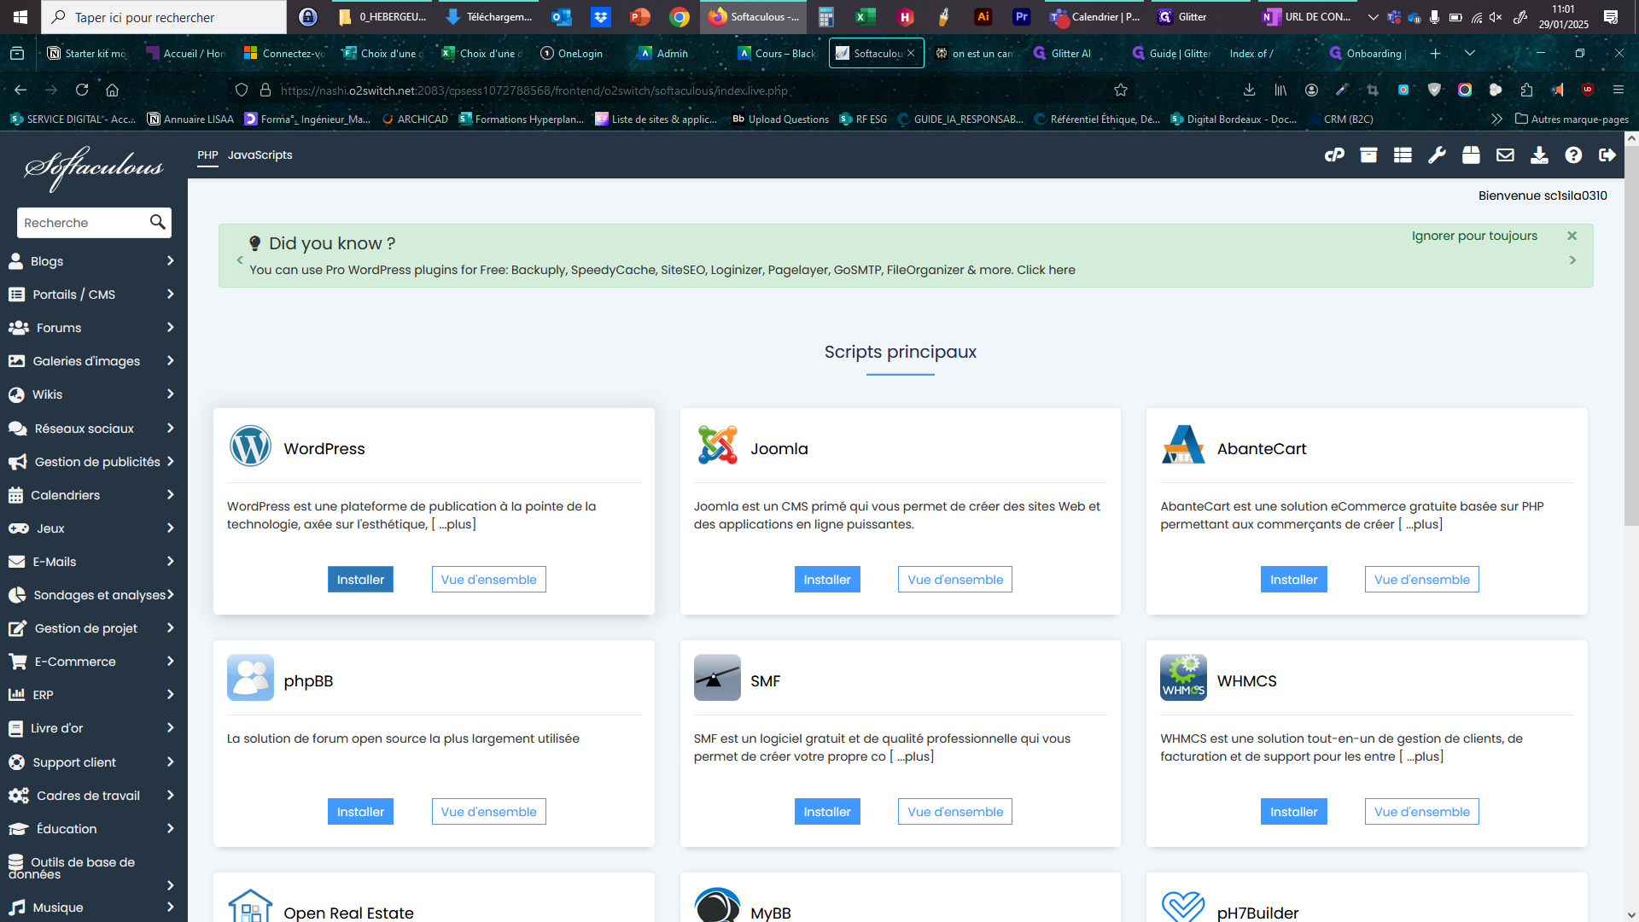Click the phpBB logo icon
This screenshot has width=1639, height=922.
pyautogui.click(x=250, y=678)
